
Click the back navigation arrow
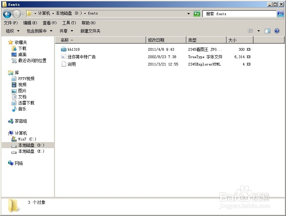[7, 14]
